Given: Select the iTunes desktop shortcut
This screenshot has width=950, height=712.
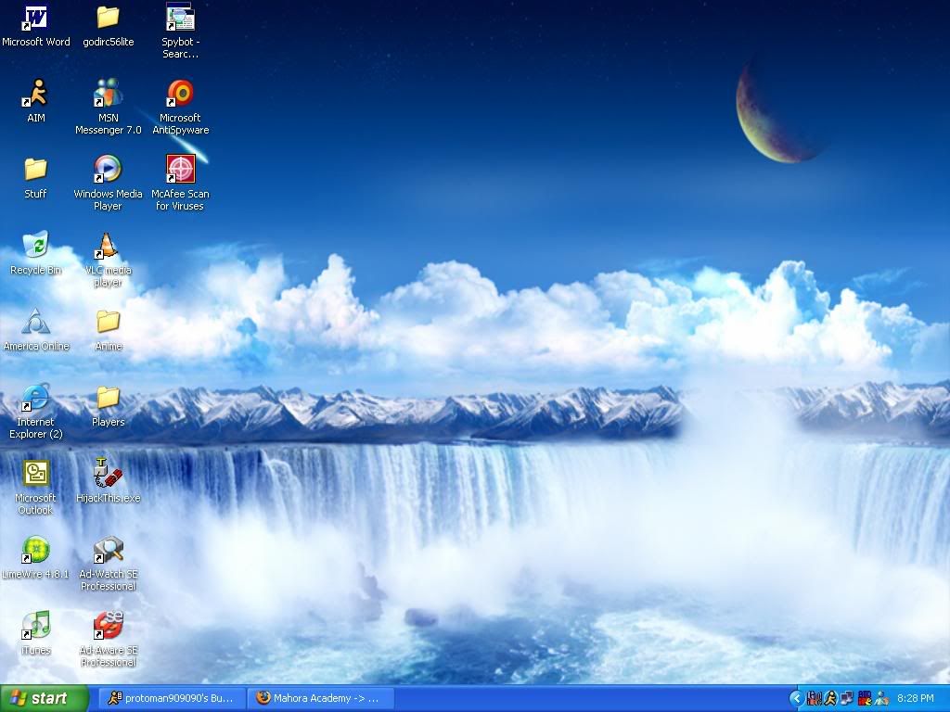Looking at the screenshot, I should click(x=35, y=626).
